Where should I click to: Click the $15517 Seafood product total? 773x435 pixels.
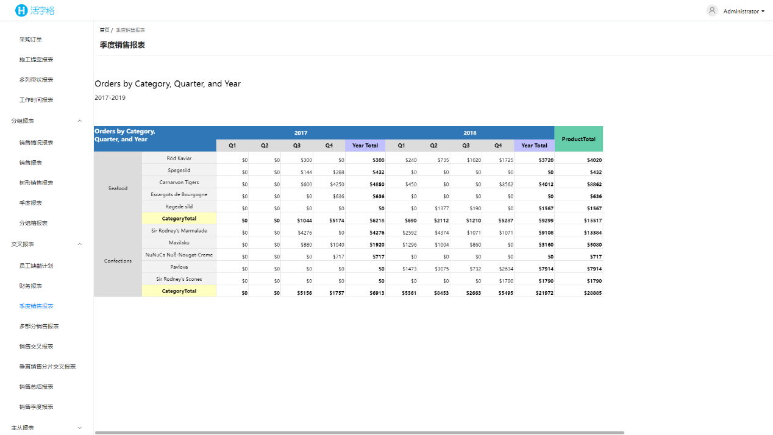593,221
